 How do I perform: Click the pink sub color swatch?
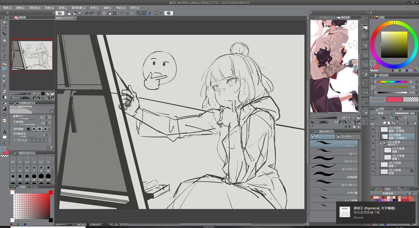pos(394,99)
